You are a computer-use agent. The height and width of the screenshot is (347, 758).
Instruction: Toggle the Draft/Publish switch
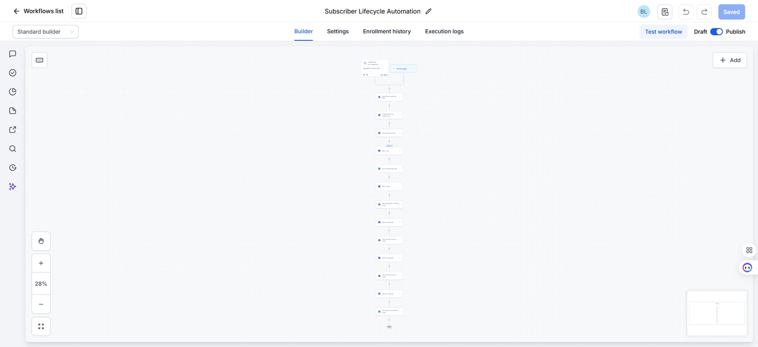[x=716, y=32]
